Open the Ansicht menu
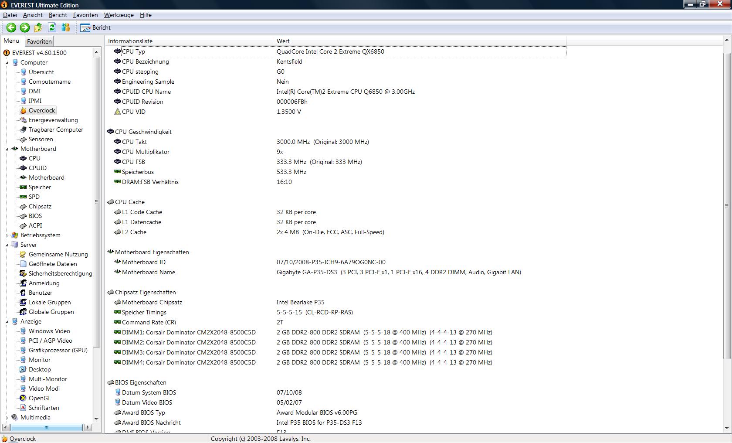732x443 pixels. click(x=33, y=15)
